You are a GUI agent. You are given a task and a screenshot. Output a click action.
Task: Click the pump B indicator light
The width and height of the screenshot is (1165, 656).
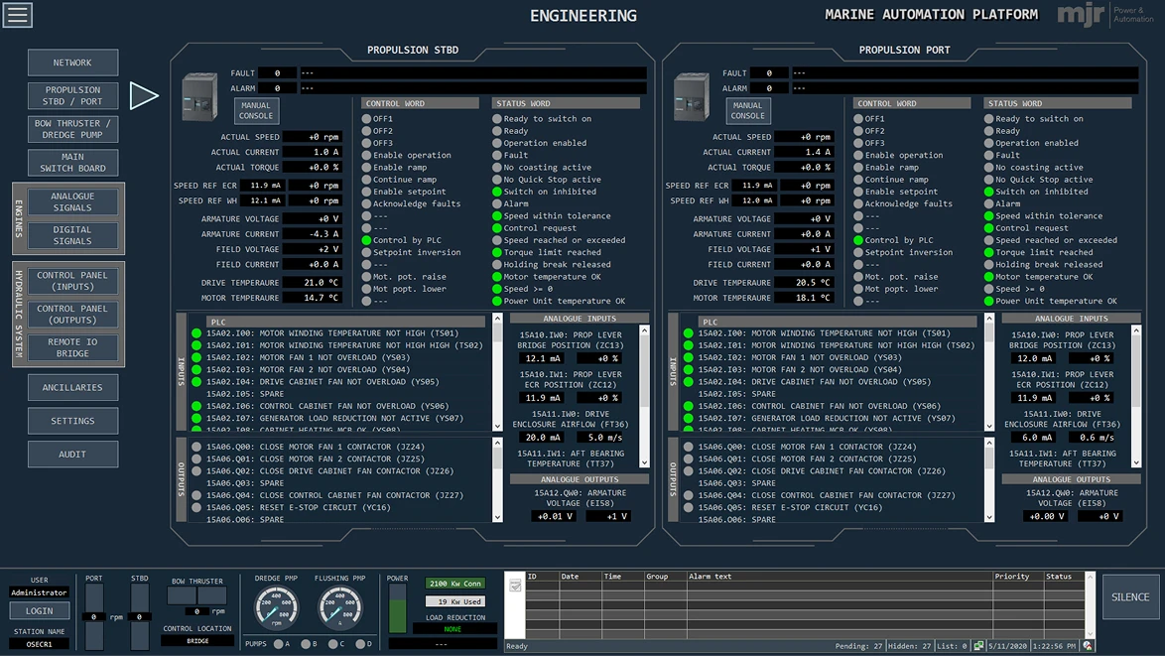(306, 644)
